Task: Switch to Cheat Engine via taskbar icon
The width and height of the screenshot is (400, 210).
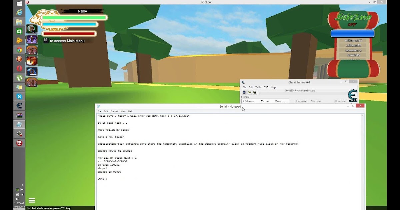Action: 19,106
